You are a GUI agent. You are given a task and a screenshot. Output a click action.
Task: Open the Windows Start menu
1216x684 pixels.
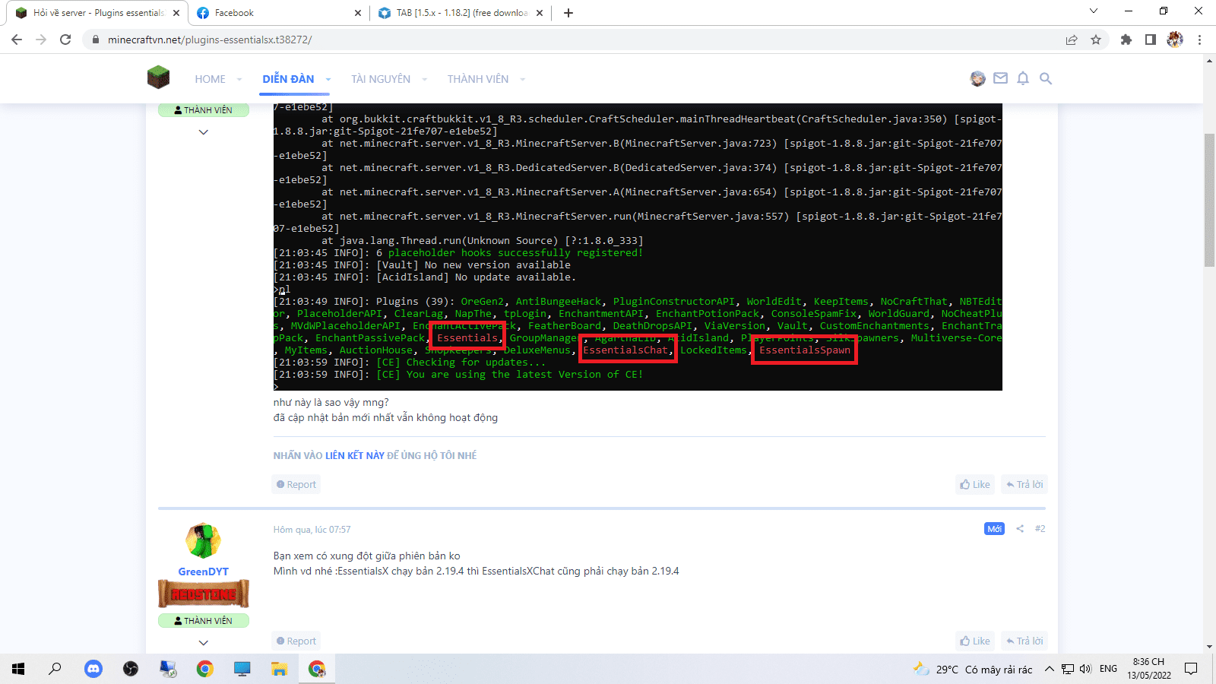click(18, 669)
